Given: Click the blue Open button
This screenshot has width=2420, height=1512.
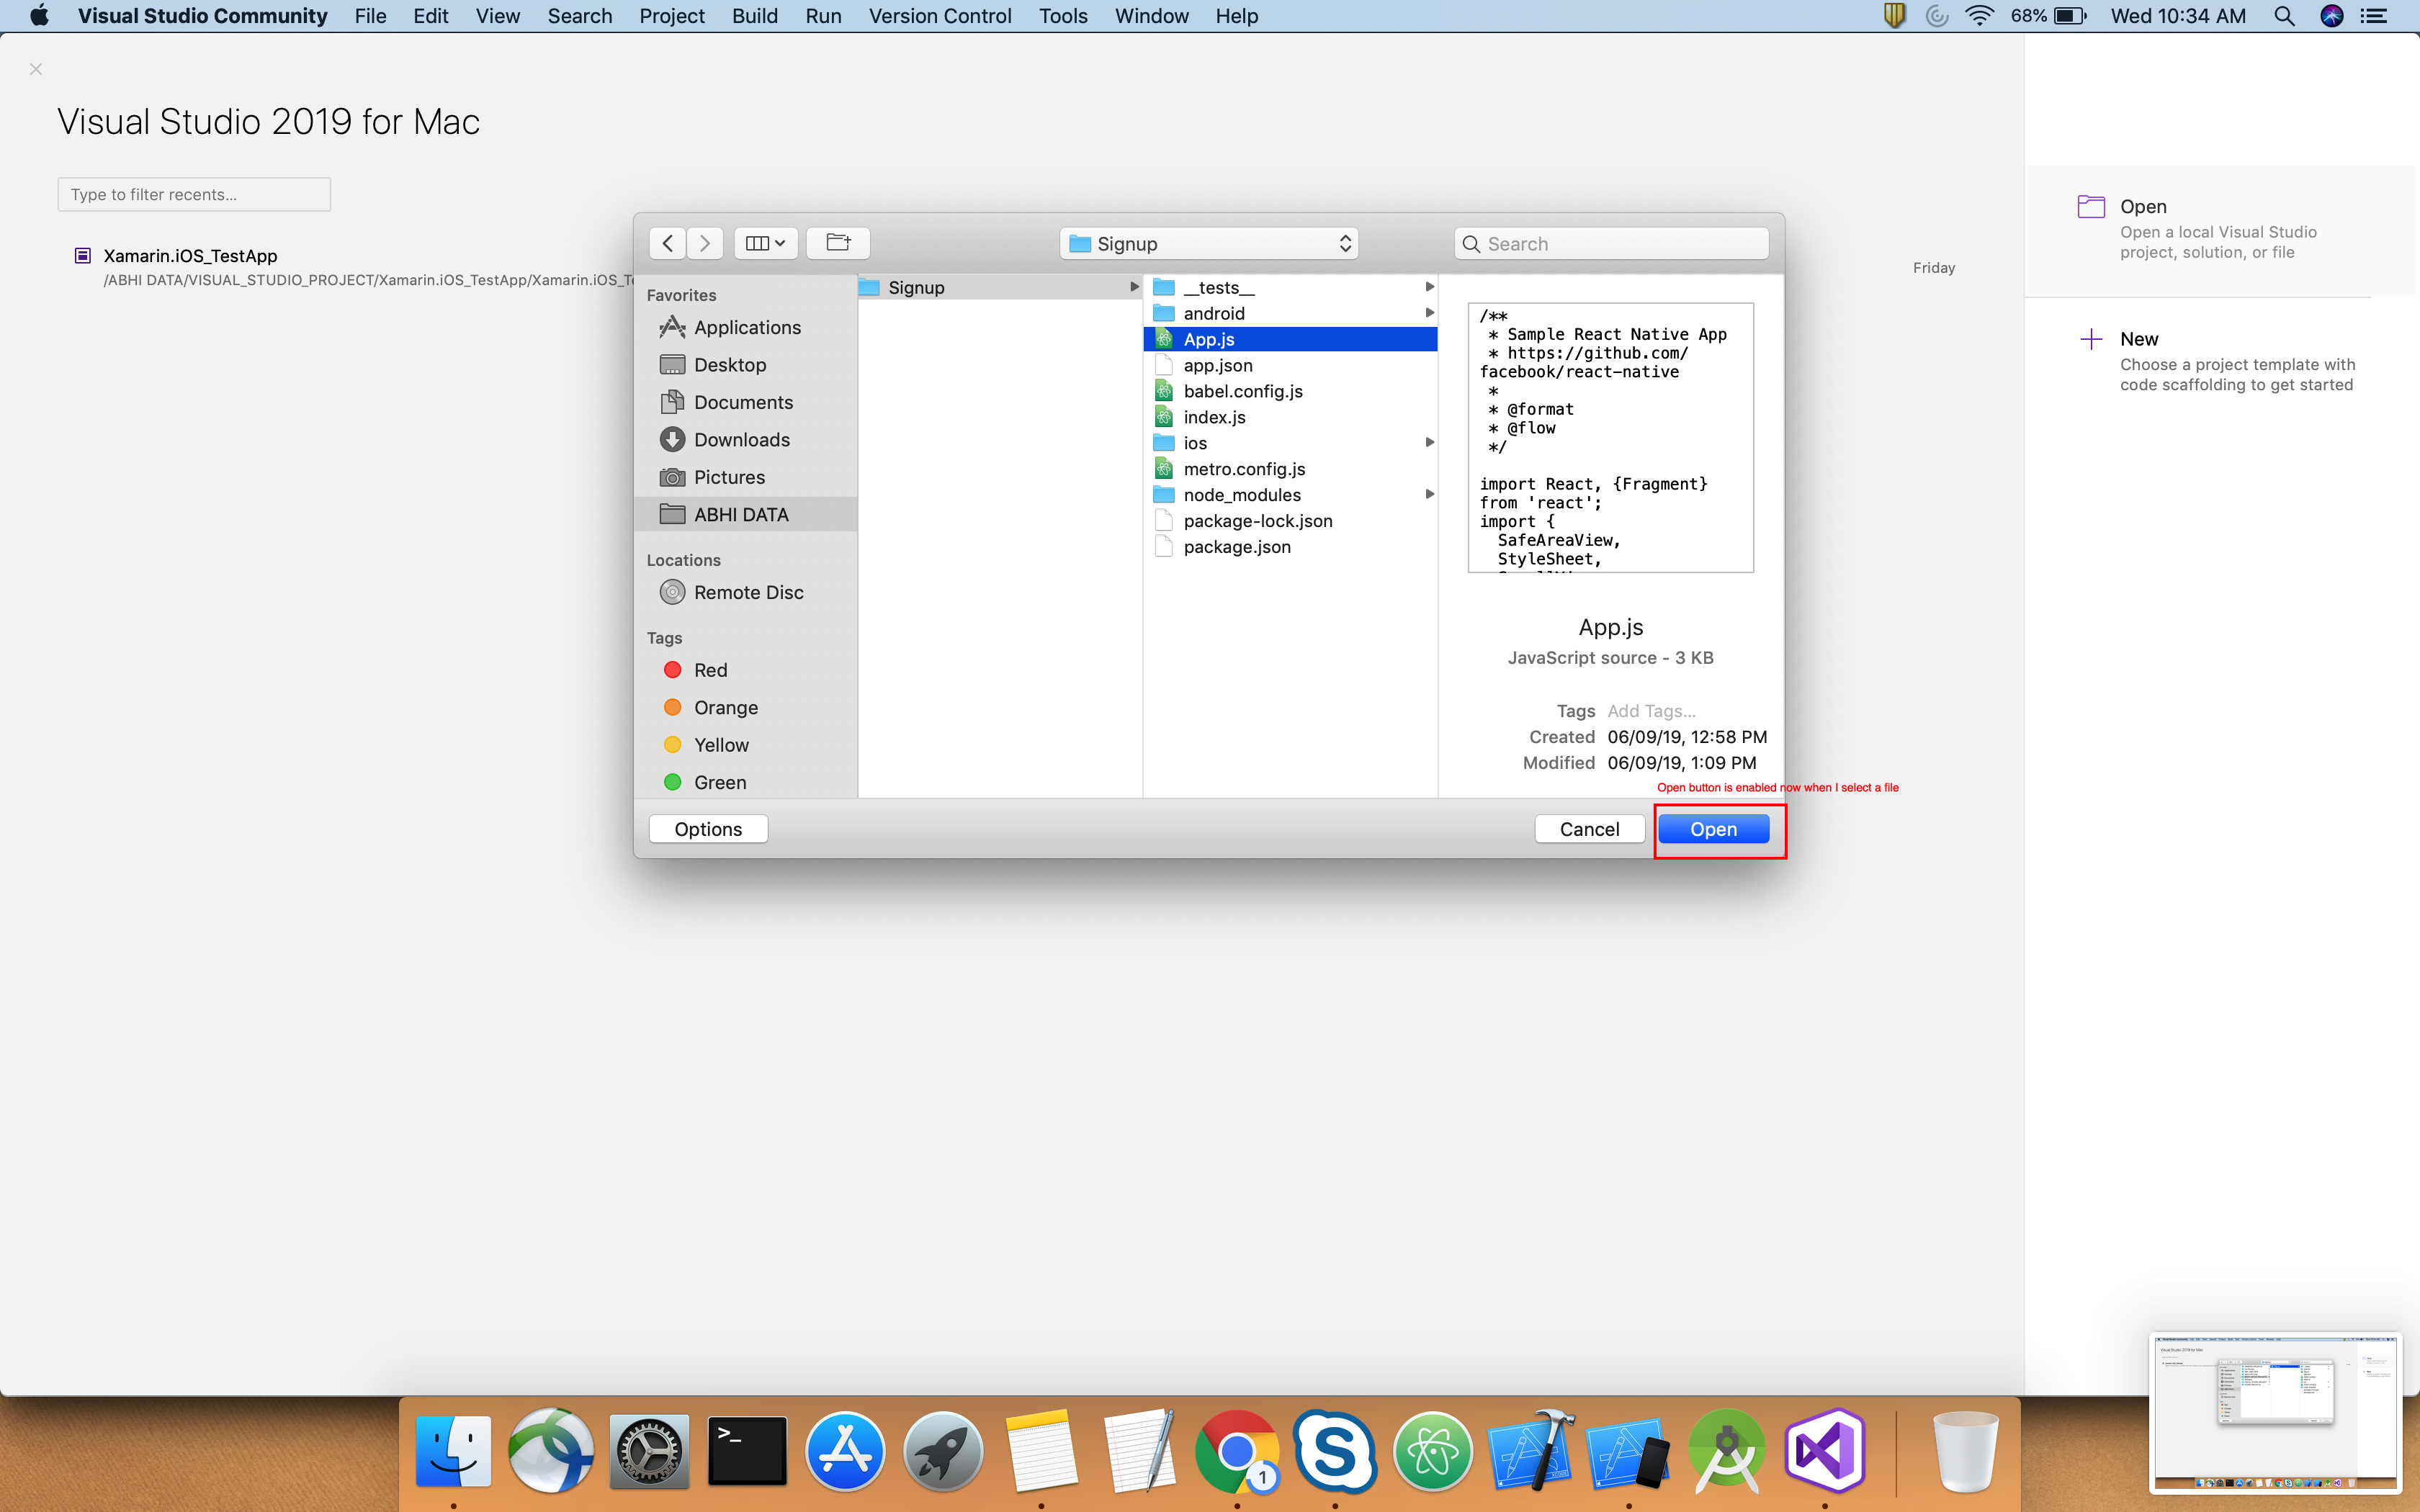Looking at the screenshot, I should click(x=1713, y=829).
